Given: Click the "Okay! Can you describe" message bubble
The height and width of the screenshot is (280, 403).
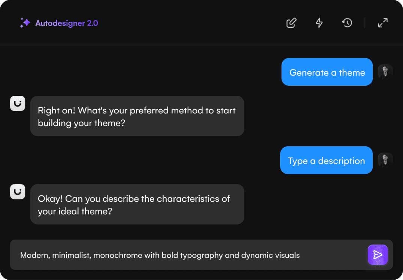Looking at the screenshot, I should (x=137, y=204).
